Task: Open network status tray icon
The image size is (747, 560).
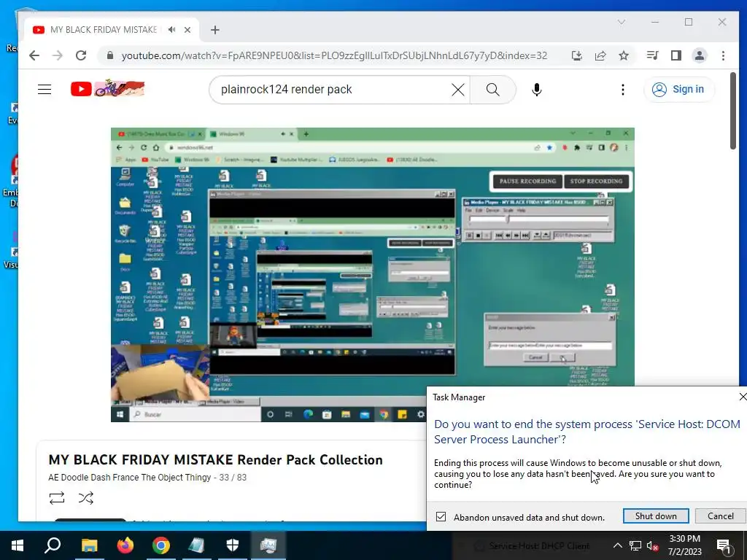Action: pos(635,545)
